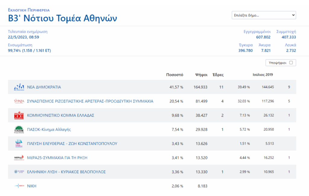Click the NIKH party logo
Image resolution: width=309 pixels, height=196 pixels.
tap(19, 186)
